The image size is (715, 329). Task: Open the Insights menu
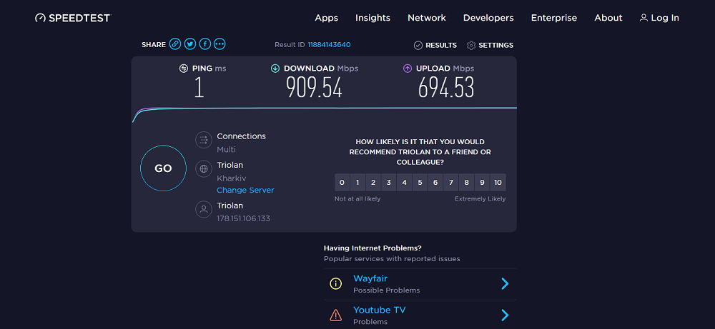point(373,18)
